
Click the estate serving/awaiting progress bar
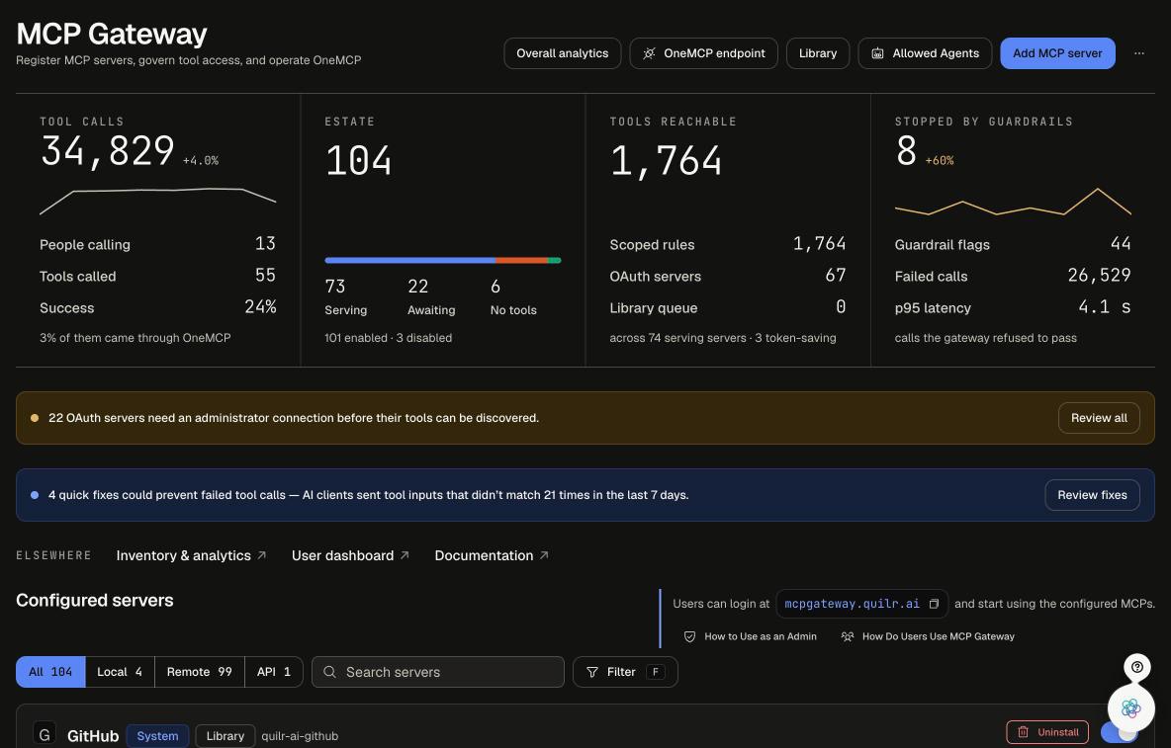pos(443,260)
